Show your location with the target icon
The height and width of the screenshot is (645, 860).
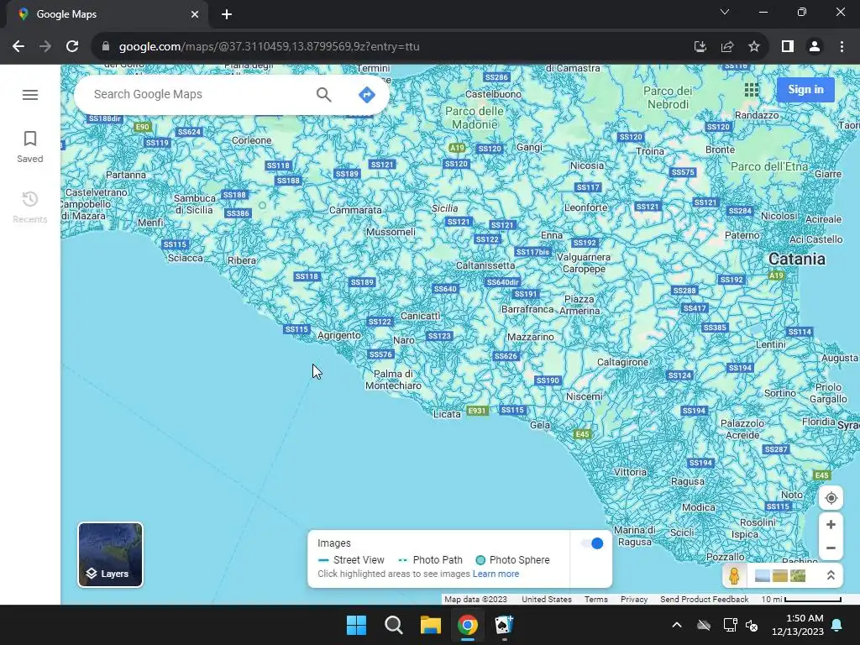[831, 498]
